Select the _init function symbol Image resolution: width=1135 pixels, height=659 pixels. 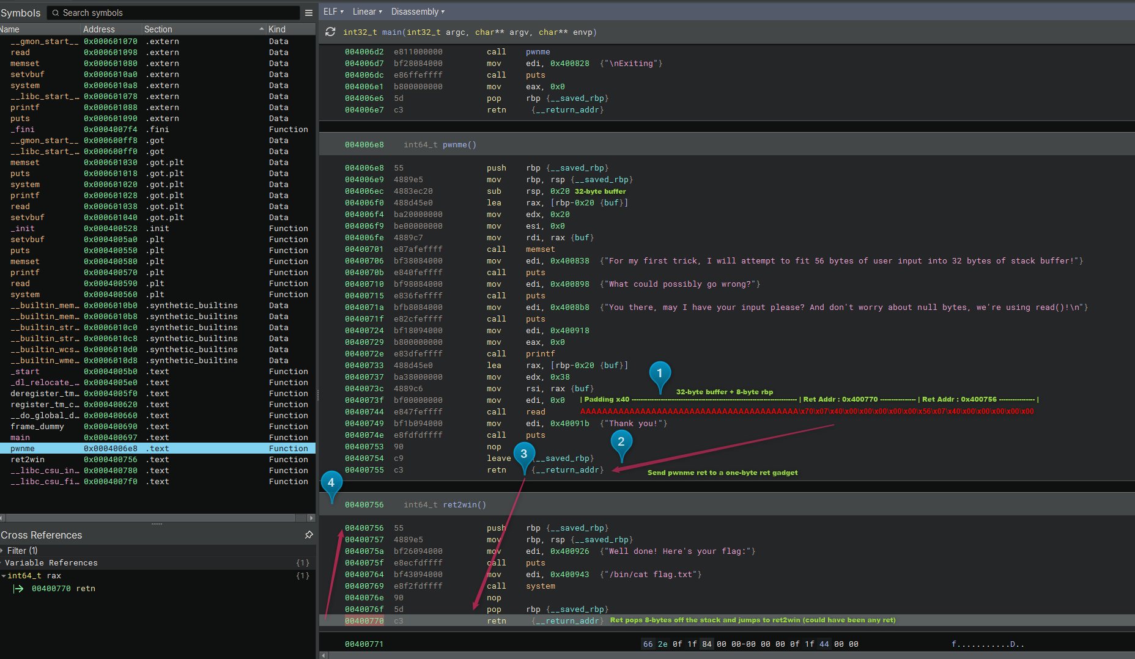click(x=158, y=229)
